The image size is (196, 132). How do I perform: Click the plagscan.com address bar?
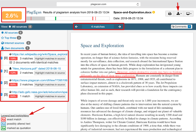pyautogui.click(x=98, y=4)
